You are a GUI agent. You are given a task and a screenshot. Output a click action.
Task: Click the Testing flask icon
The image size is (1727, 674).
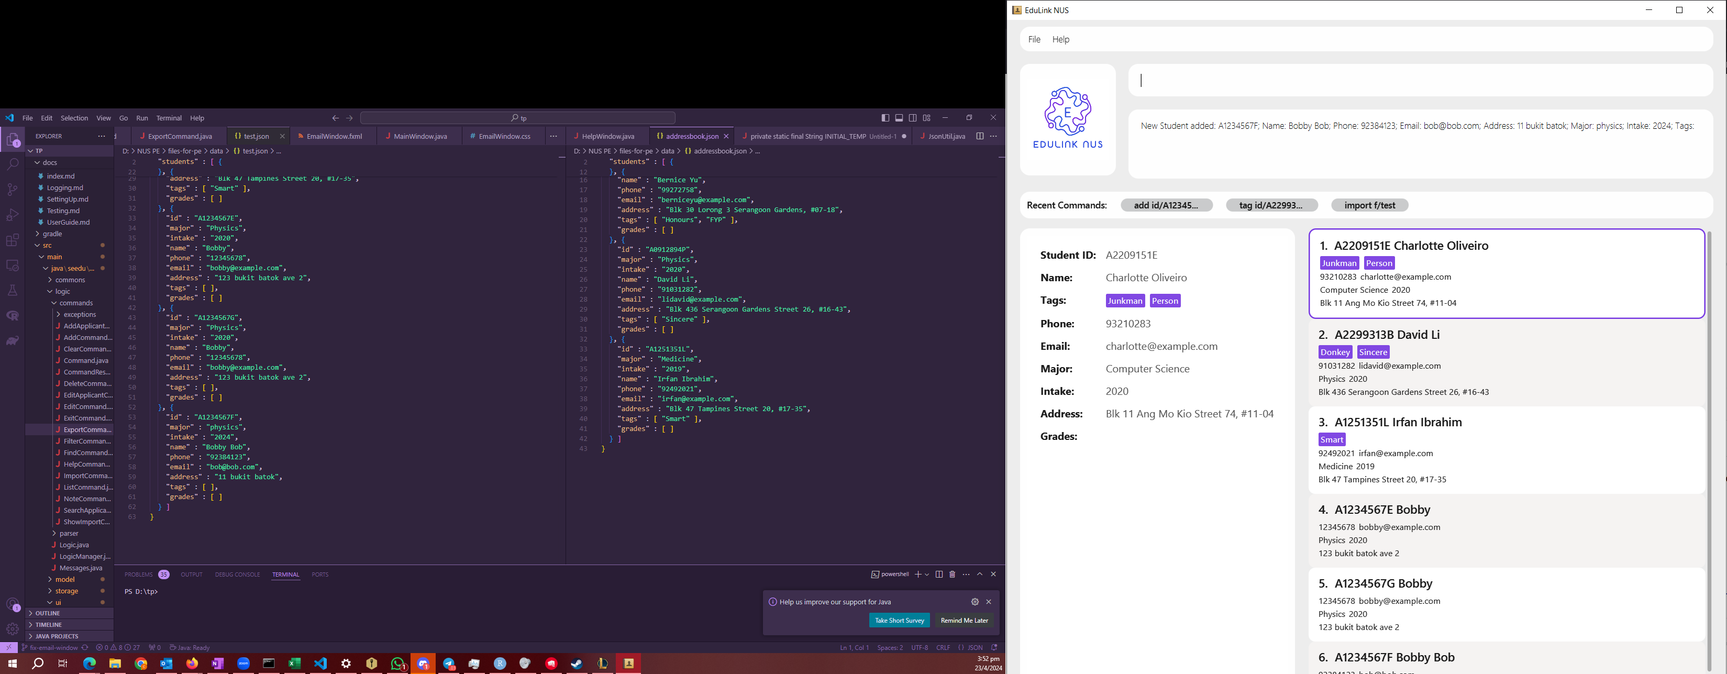point(13,290)
